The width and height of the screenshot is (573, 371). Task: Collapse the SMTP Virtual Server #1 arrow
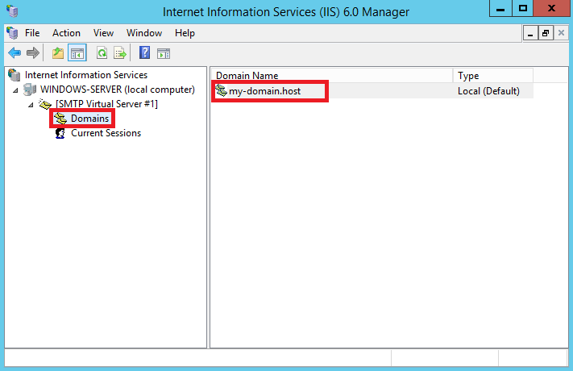[x=31, y=105]
